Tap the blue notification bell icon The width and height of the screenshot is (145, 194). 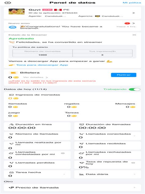coord(13,27)
